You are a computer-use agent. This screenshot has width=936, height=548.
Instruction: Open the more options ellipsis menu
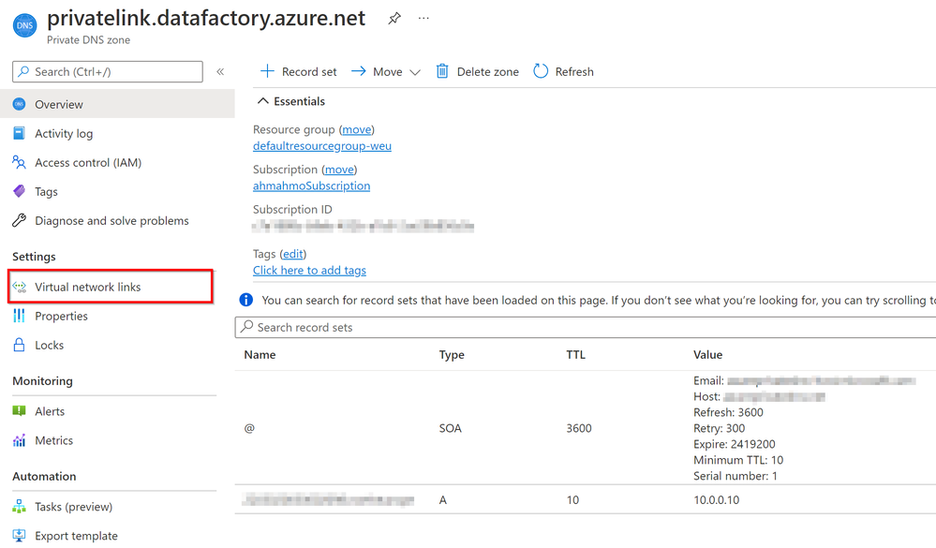click(423, 19)
